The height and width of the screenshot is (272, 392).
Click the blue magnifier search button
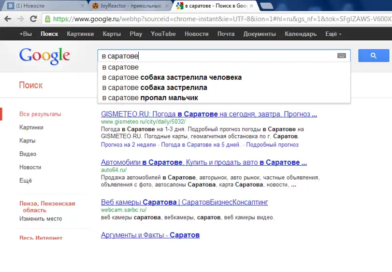pos(373,56)
